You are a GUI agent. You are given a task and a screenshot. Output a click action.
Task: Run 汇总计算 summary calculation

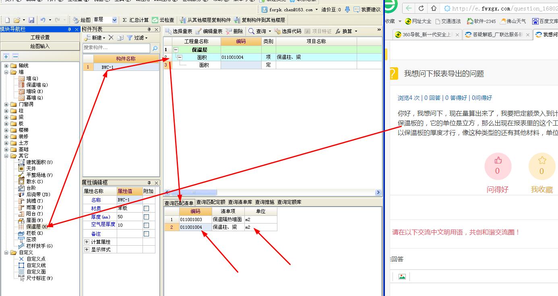point(135,20)
